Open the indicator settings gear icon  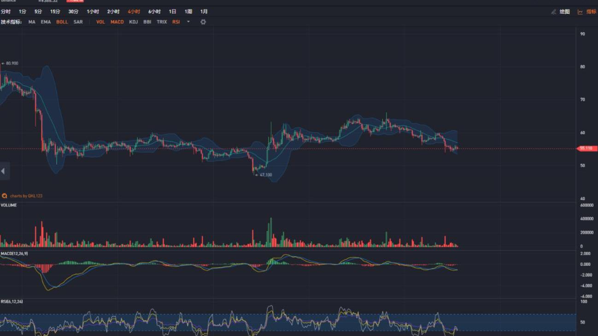[x=203, y=22]
